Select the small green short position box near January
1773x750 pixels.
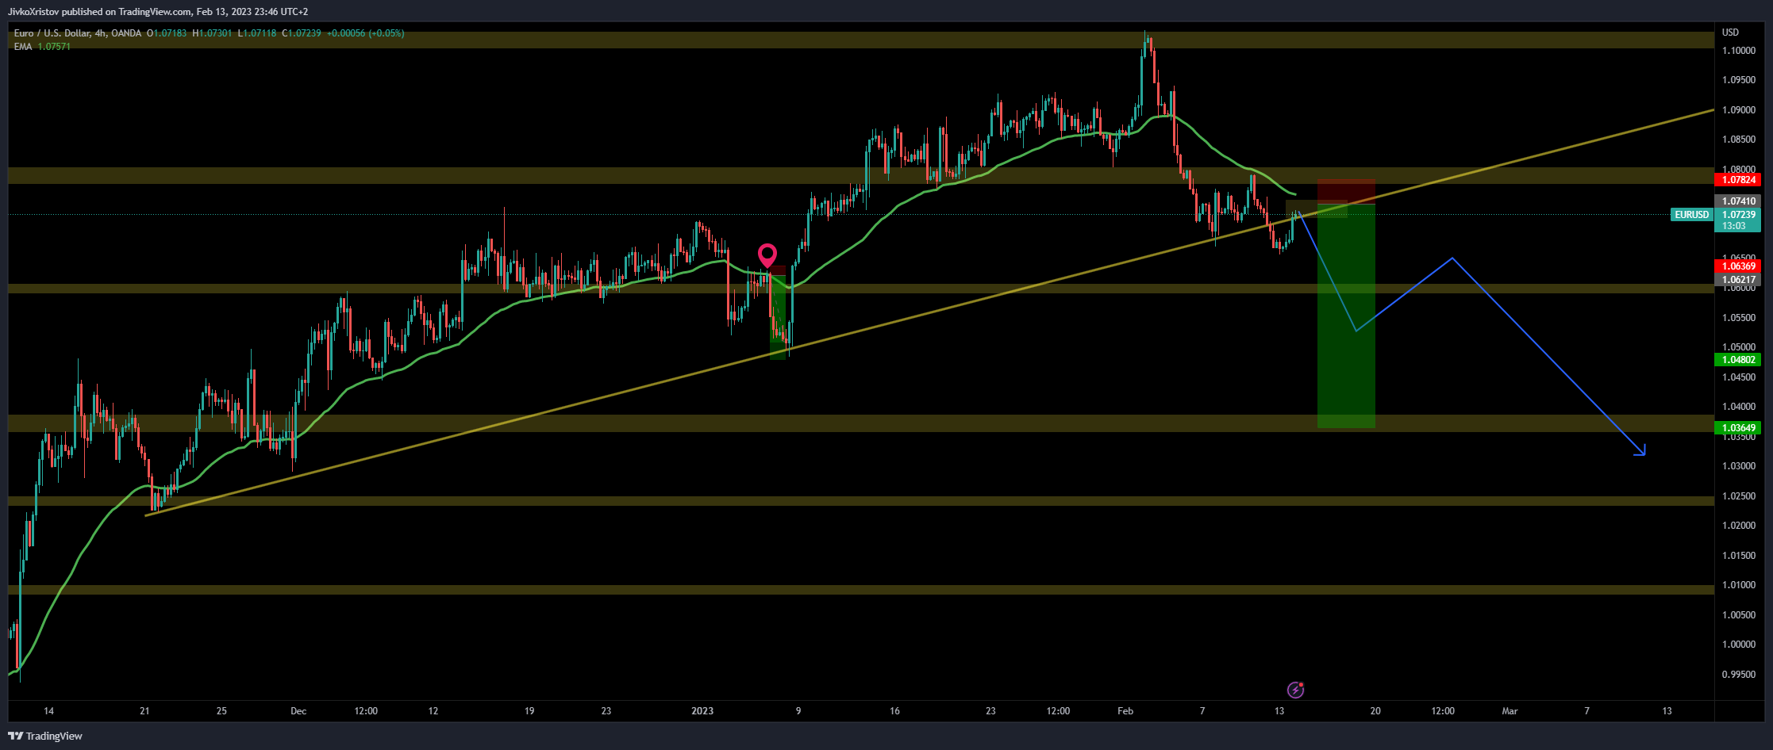click(x=778, y=317)
